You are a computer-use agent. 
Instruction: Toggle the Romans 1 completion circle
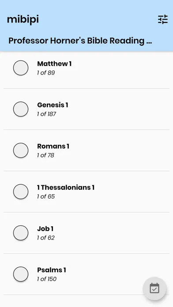pyautogui.click(x=21, y=150)
